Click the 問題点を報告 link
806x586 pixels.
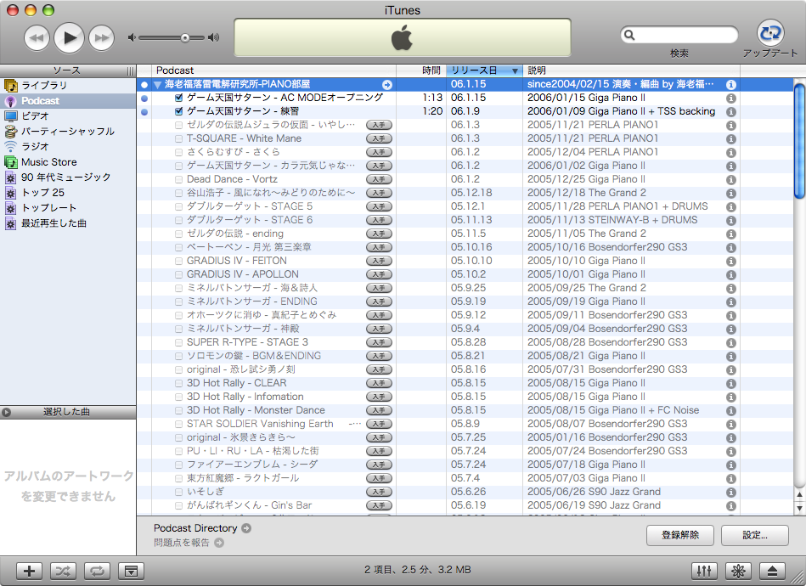189,543
